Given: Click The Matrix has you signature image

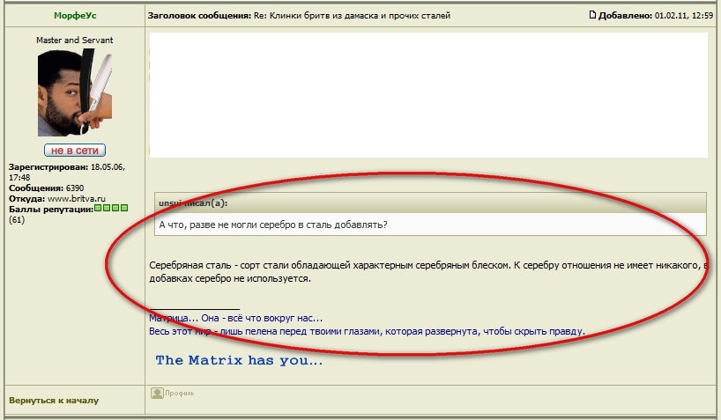Looking at the screenshot, I should click(239, 360).
